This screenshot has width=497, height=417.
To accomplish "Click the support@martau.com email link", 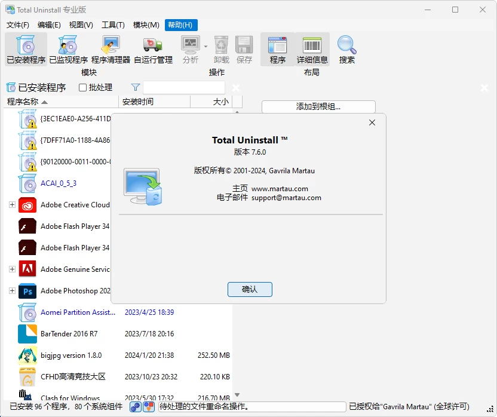I will coord(286,198).
